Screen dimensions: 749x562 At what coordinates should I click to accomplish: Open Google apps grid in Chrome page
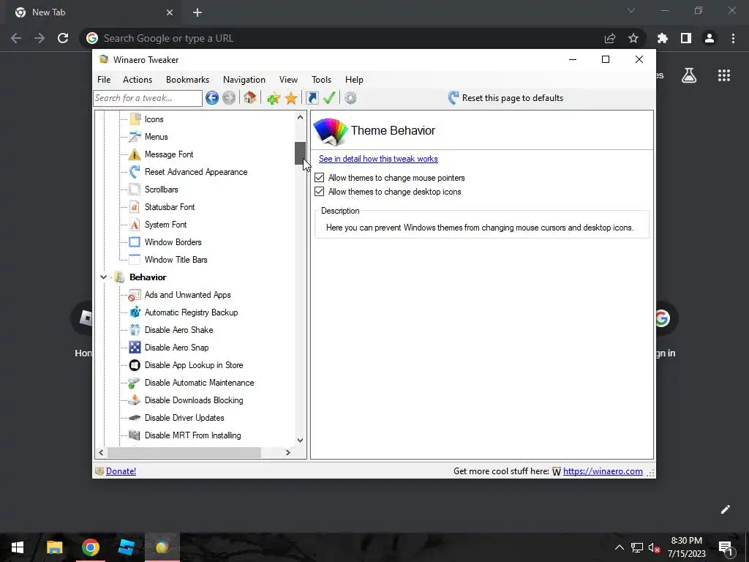point(724,75)
